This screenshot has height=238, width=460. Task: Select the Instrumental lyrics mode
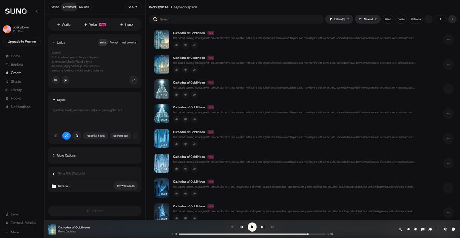[x=129, y=42]
